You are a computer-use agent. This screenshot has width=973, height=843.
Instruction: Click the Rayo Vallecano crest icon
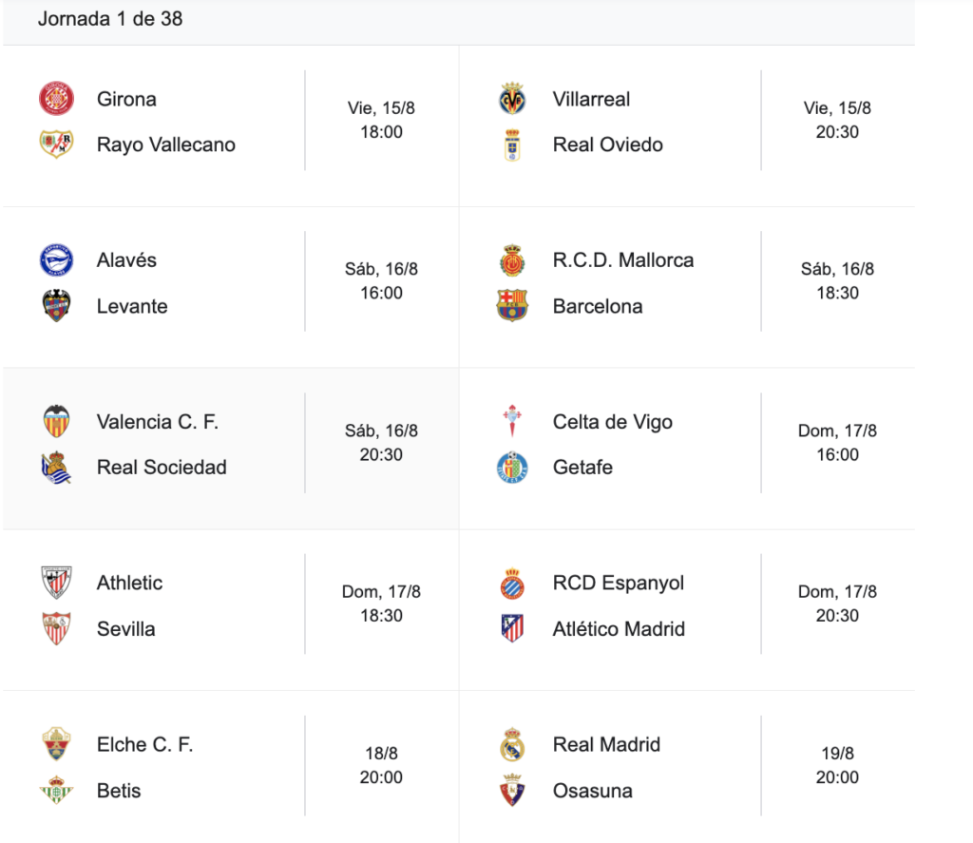tap(56, 144)
